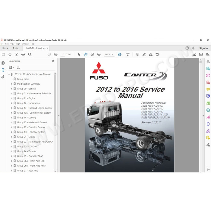Open Group 14 - Cooling bookmark
Screen dimensions: 211x211
pos(27,118)
